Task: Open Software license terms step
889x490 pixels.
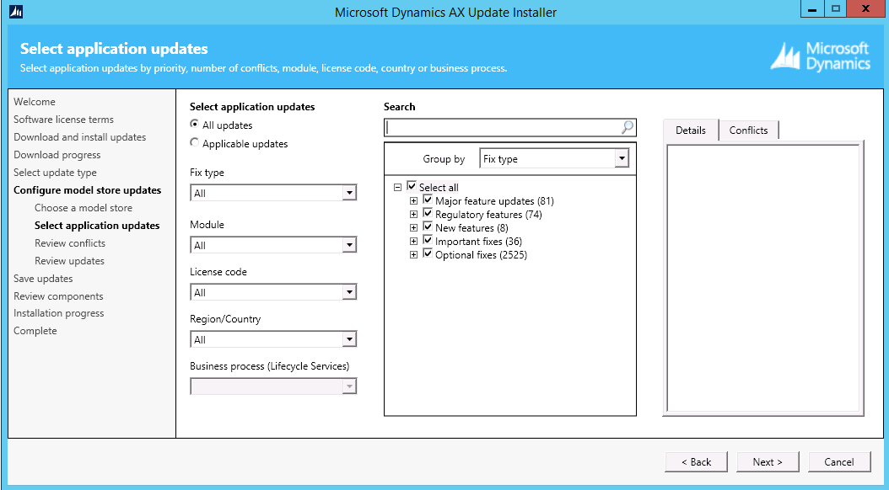Action: coord(63,120)
